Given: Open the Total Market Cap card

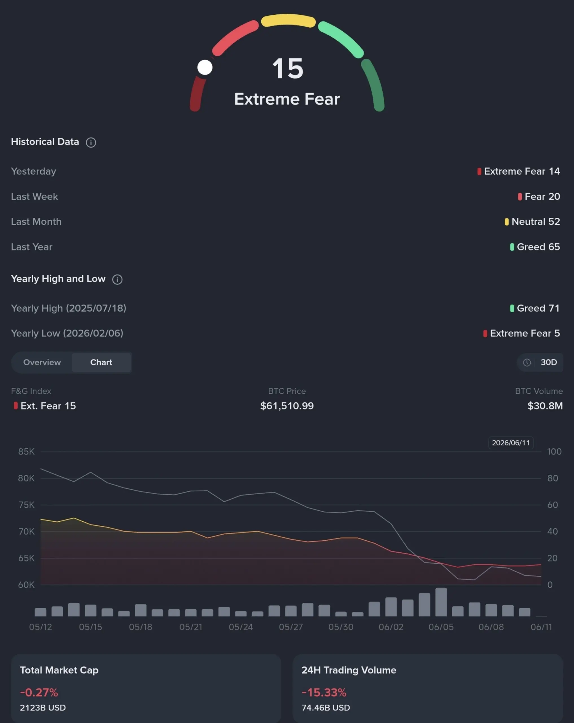Looking at the screenshot, I should 146,688.
